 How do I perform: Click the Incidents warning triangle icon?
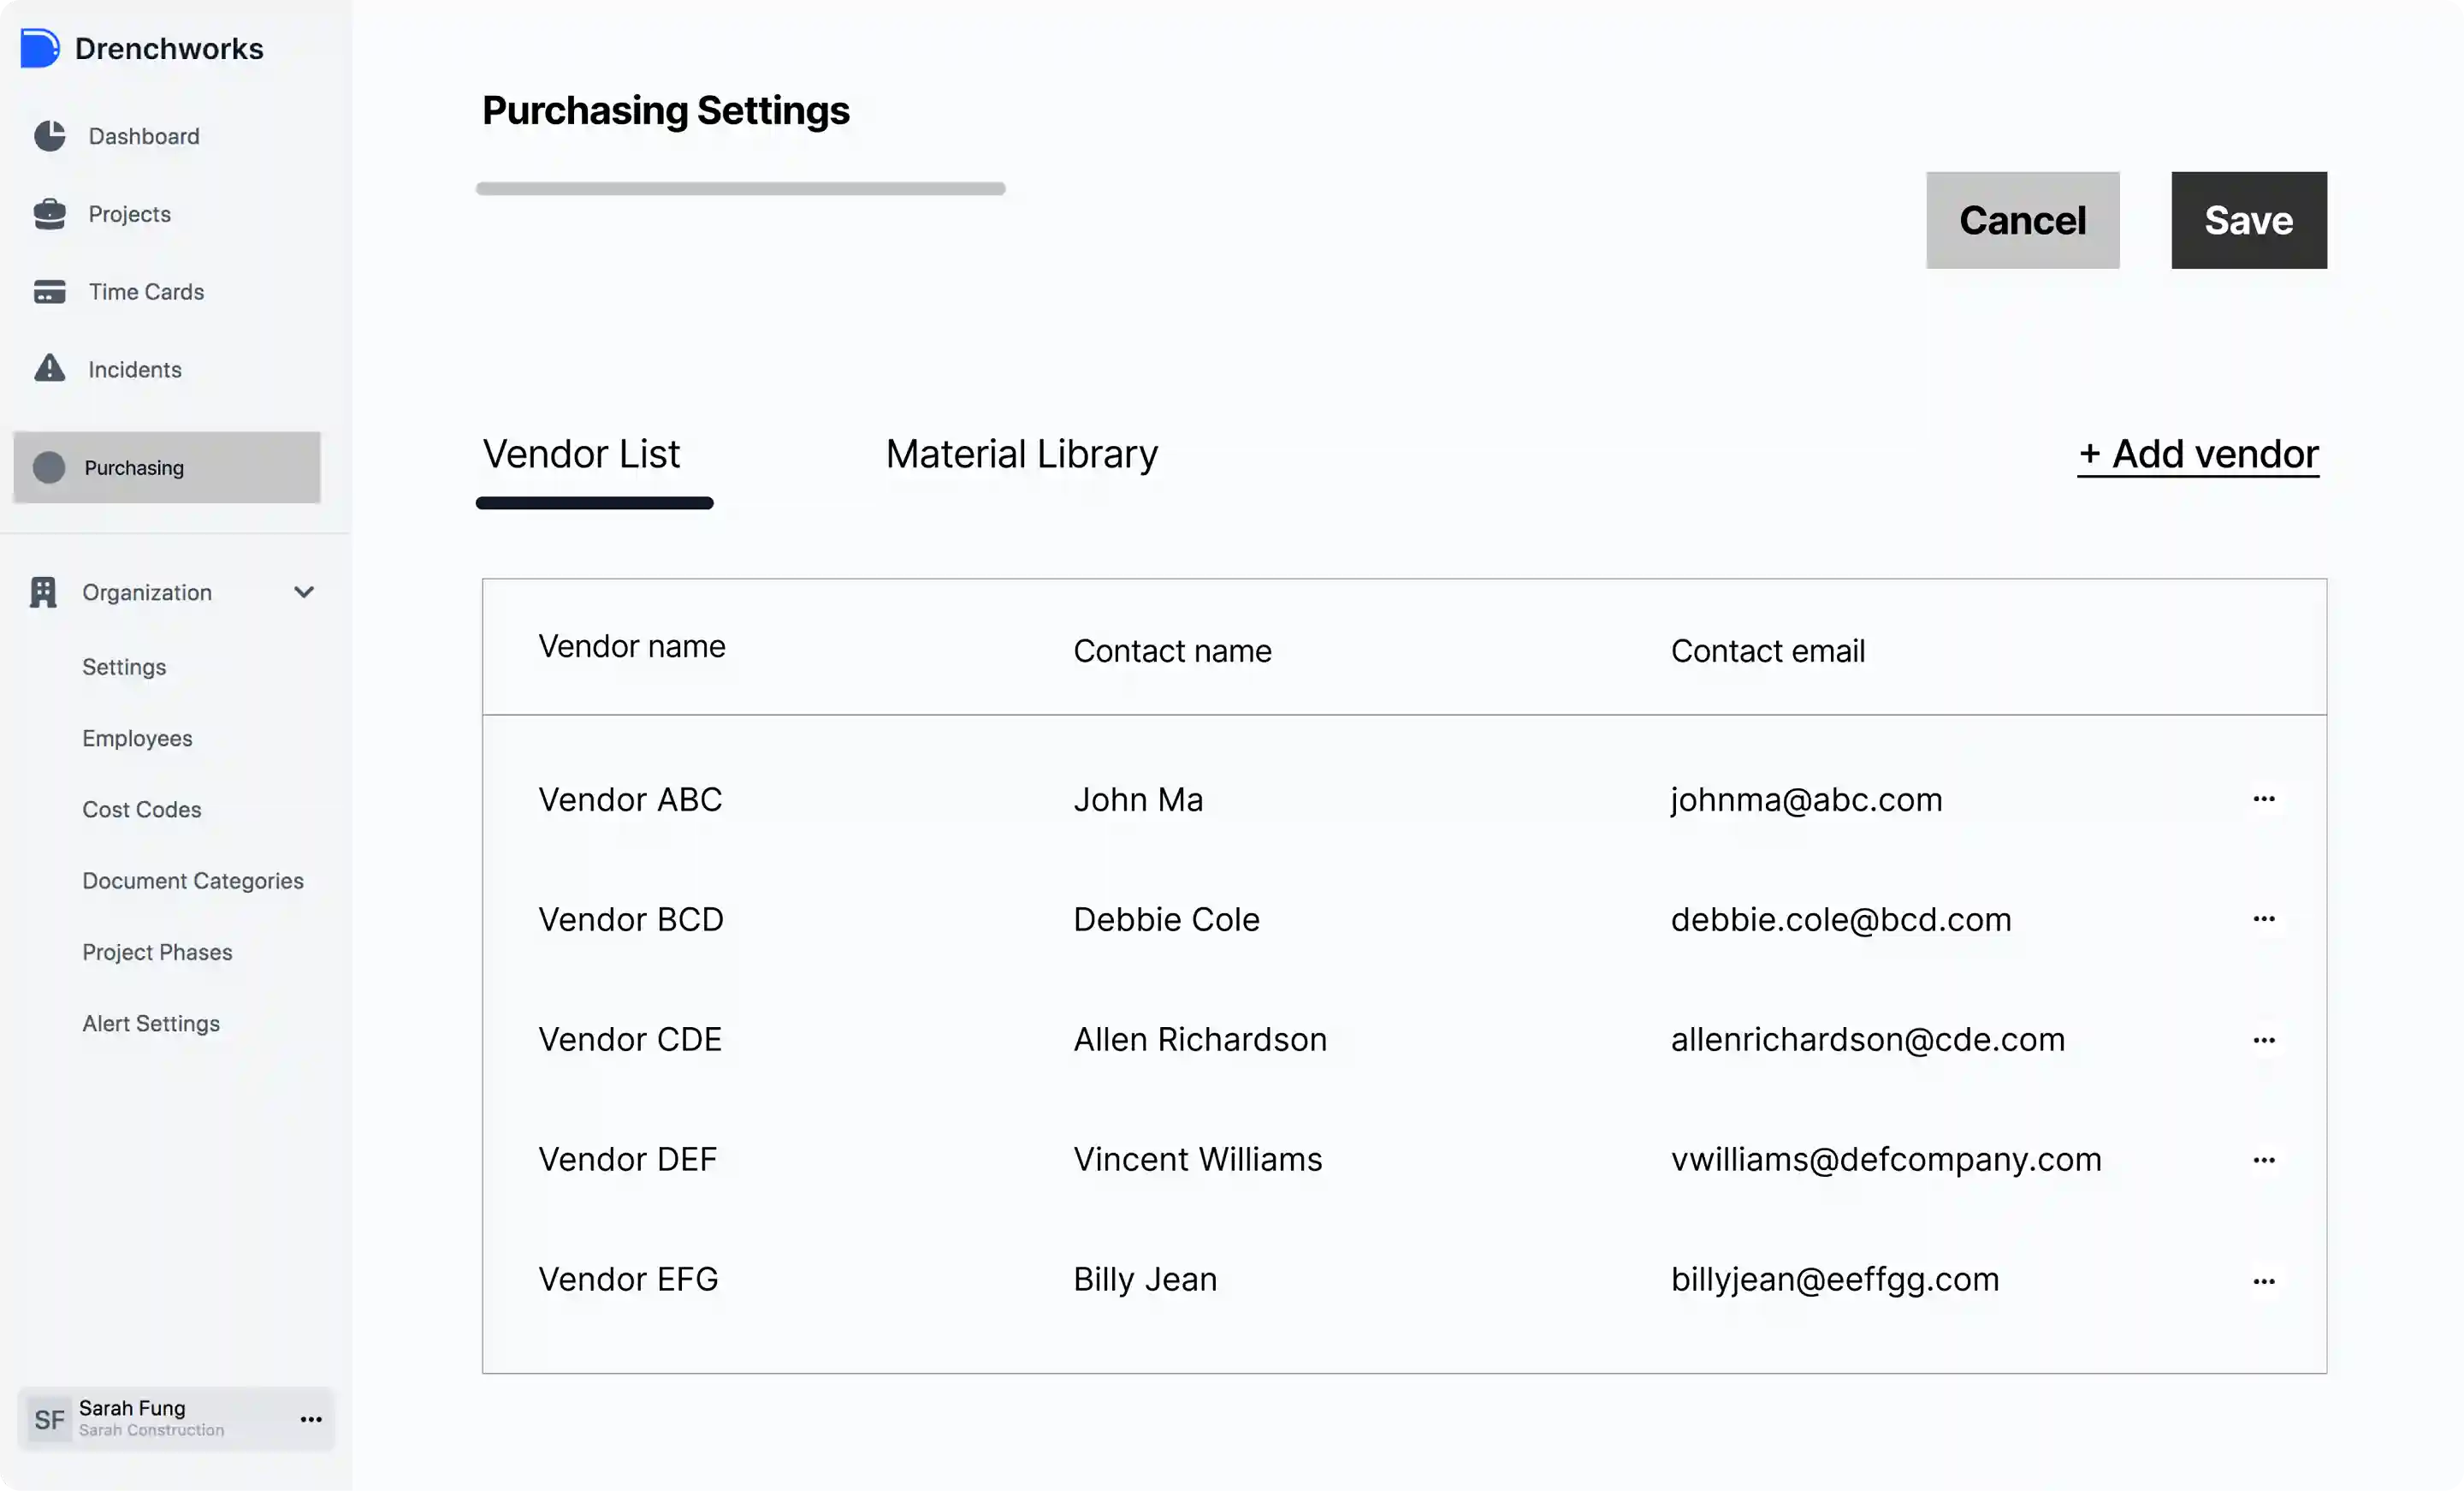(x=49, y=368)
